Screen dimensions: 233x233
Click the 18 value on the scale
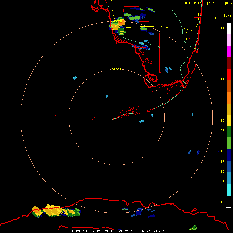point(222,151)
